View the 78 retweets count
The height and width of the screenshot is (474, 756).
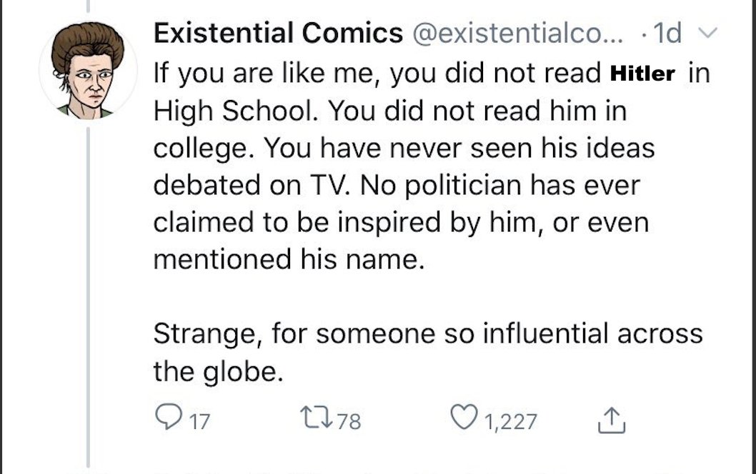[x=348, y=421]
